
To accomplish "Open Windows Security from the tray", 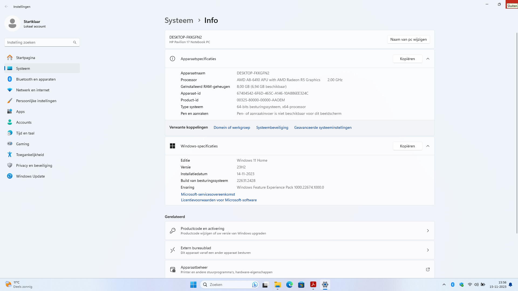I will 461,285.
